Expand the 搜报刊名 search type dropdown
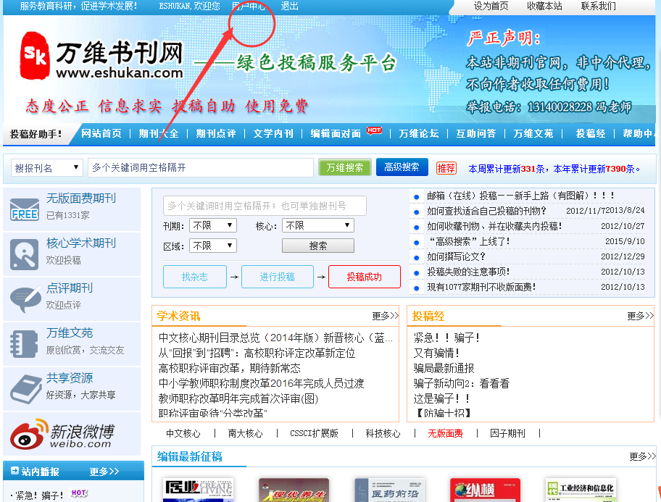Screen dimensions: 661x502 tap(48, 168)
